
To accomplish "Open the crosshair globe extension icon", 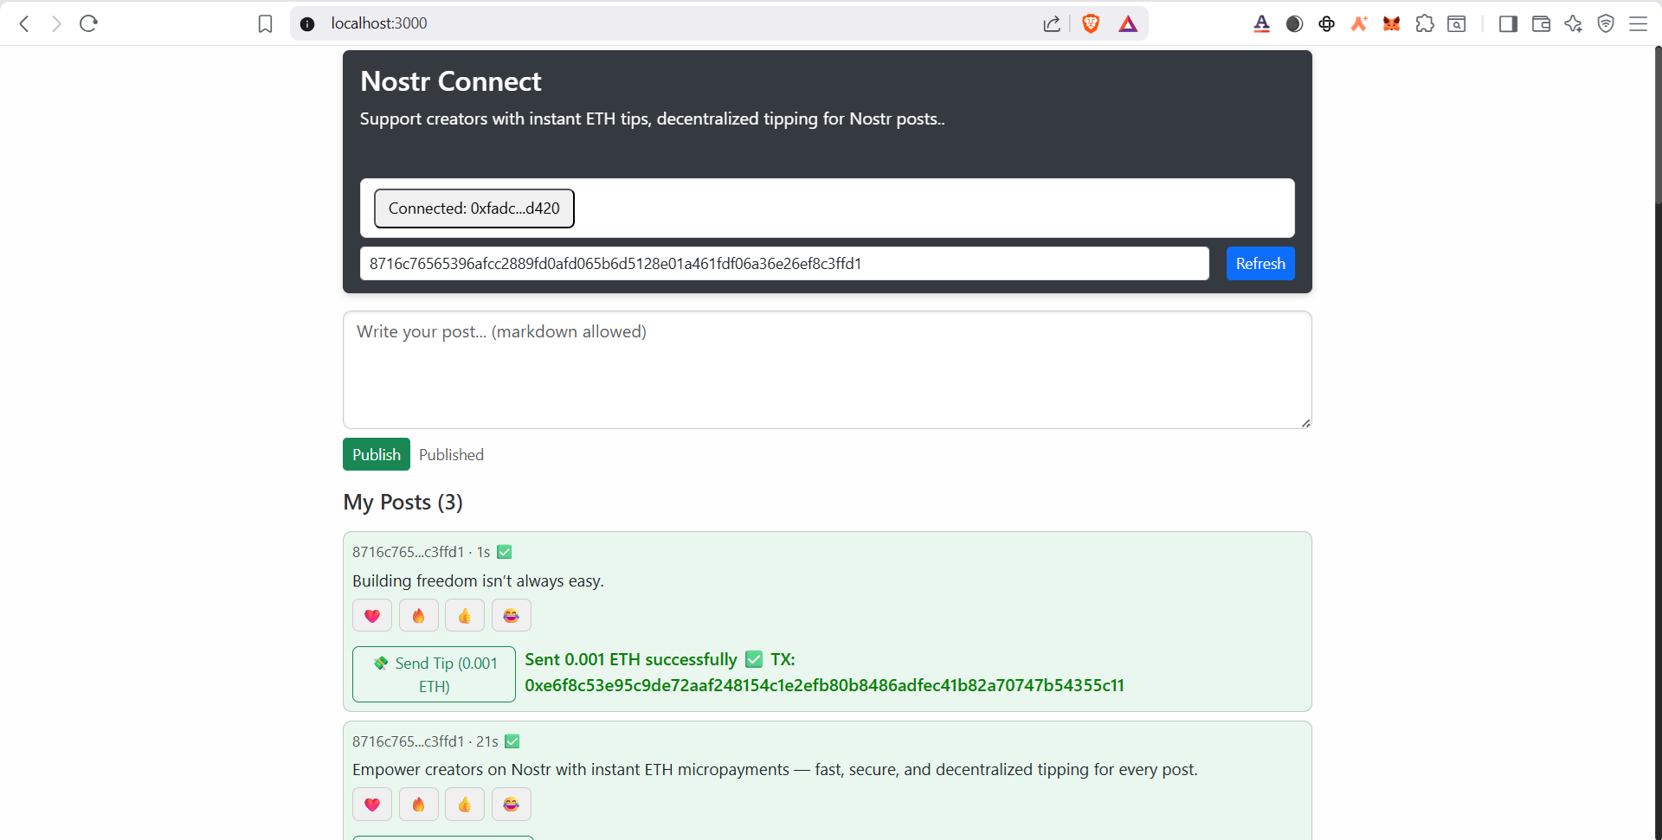I will [x=1326, y=23].
